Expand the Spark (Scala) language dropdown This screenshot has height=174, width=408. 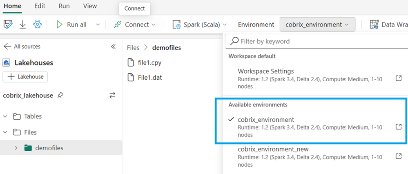200,25
